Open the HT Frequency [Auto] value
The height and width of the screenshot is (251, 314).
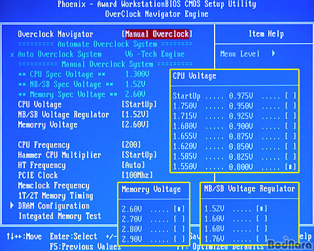133,165
